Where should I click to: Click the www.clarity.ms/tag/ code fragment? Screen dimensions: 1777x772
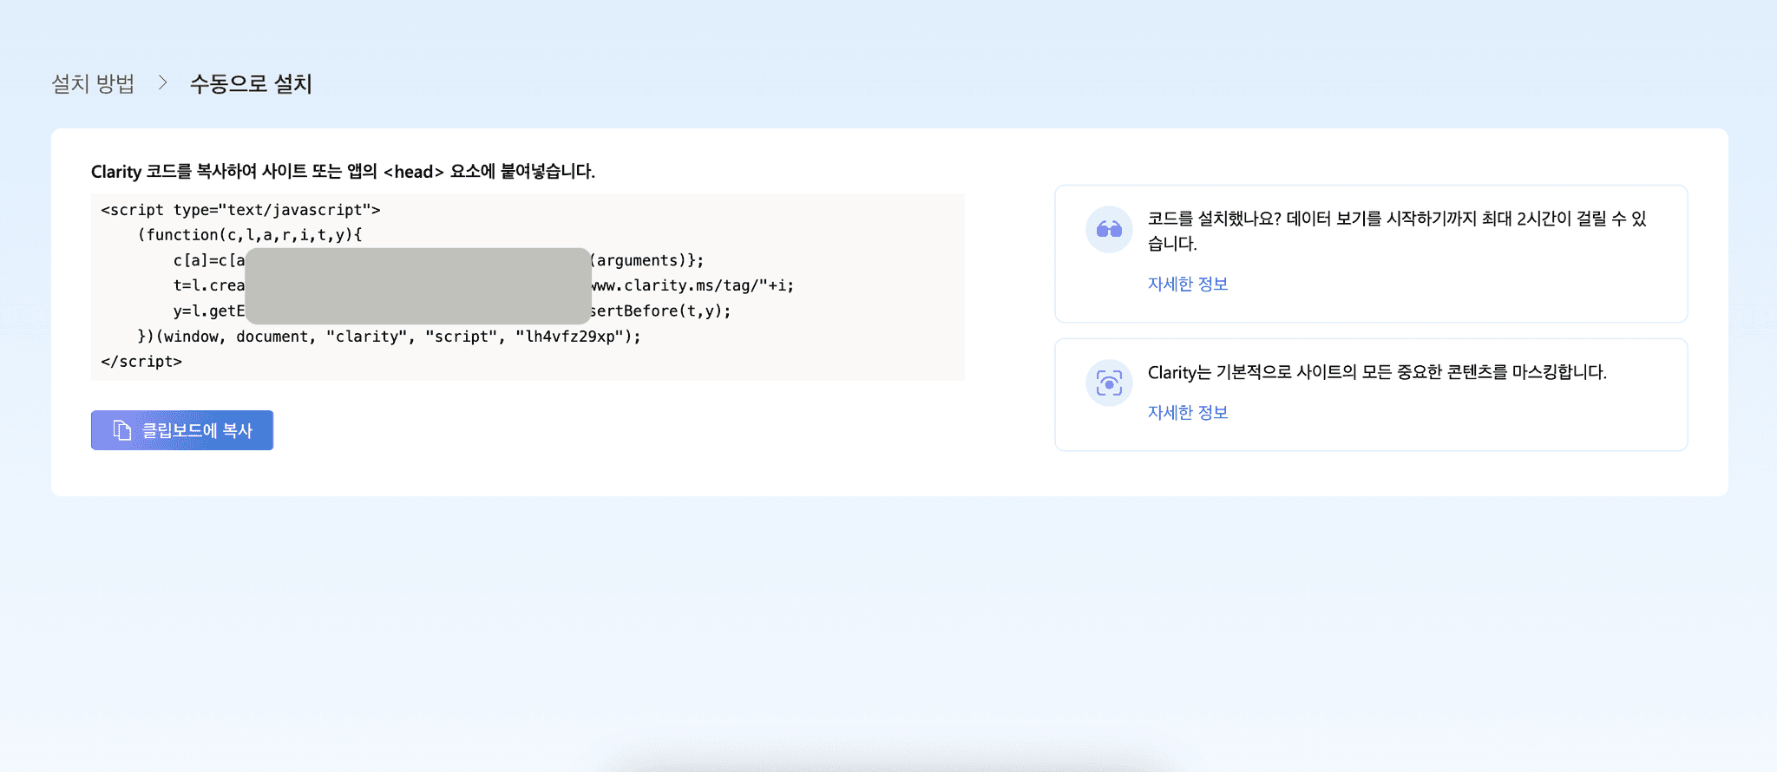click(692, 285)
